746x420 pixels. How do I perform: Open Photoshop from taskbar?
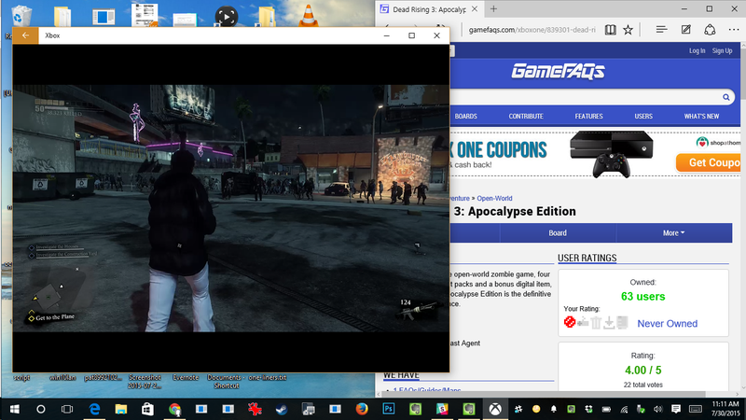tap(388, 409)
